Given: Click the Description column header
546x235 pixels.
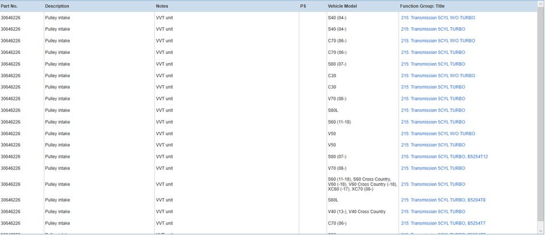Looking at the screenshot, I should pyautogui.click(x=57, y=6).
